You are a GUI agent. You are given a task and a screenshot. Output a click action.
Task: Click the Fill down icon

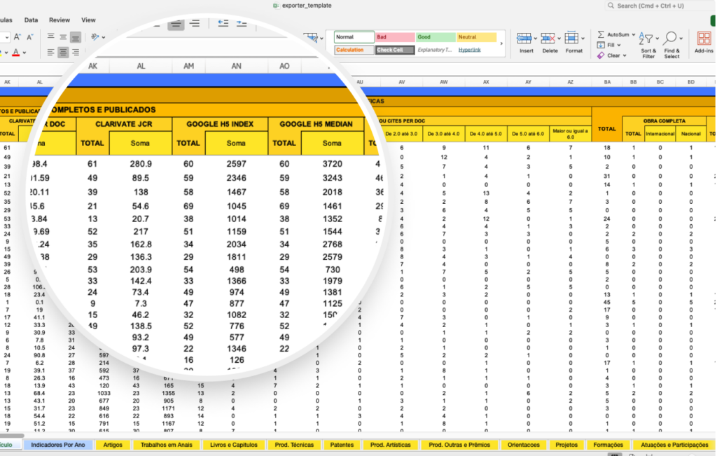[x=601, y=45]
